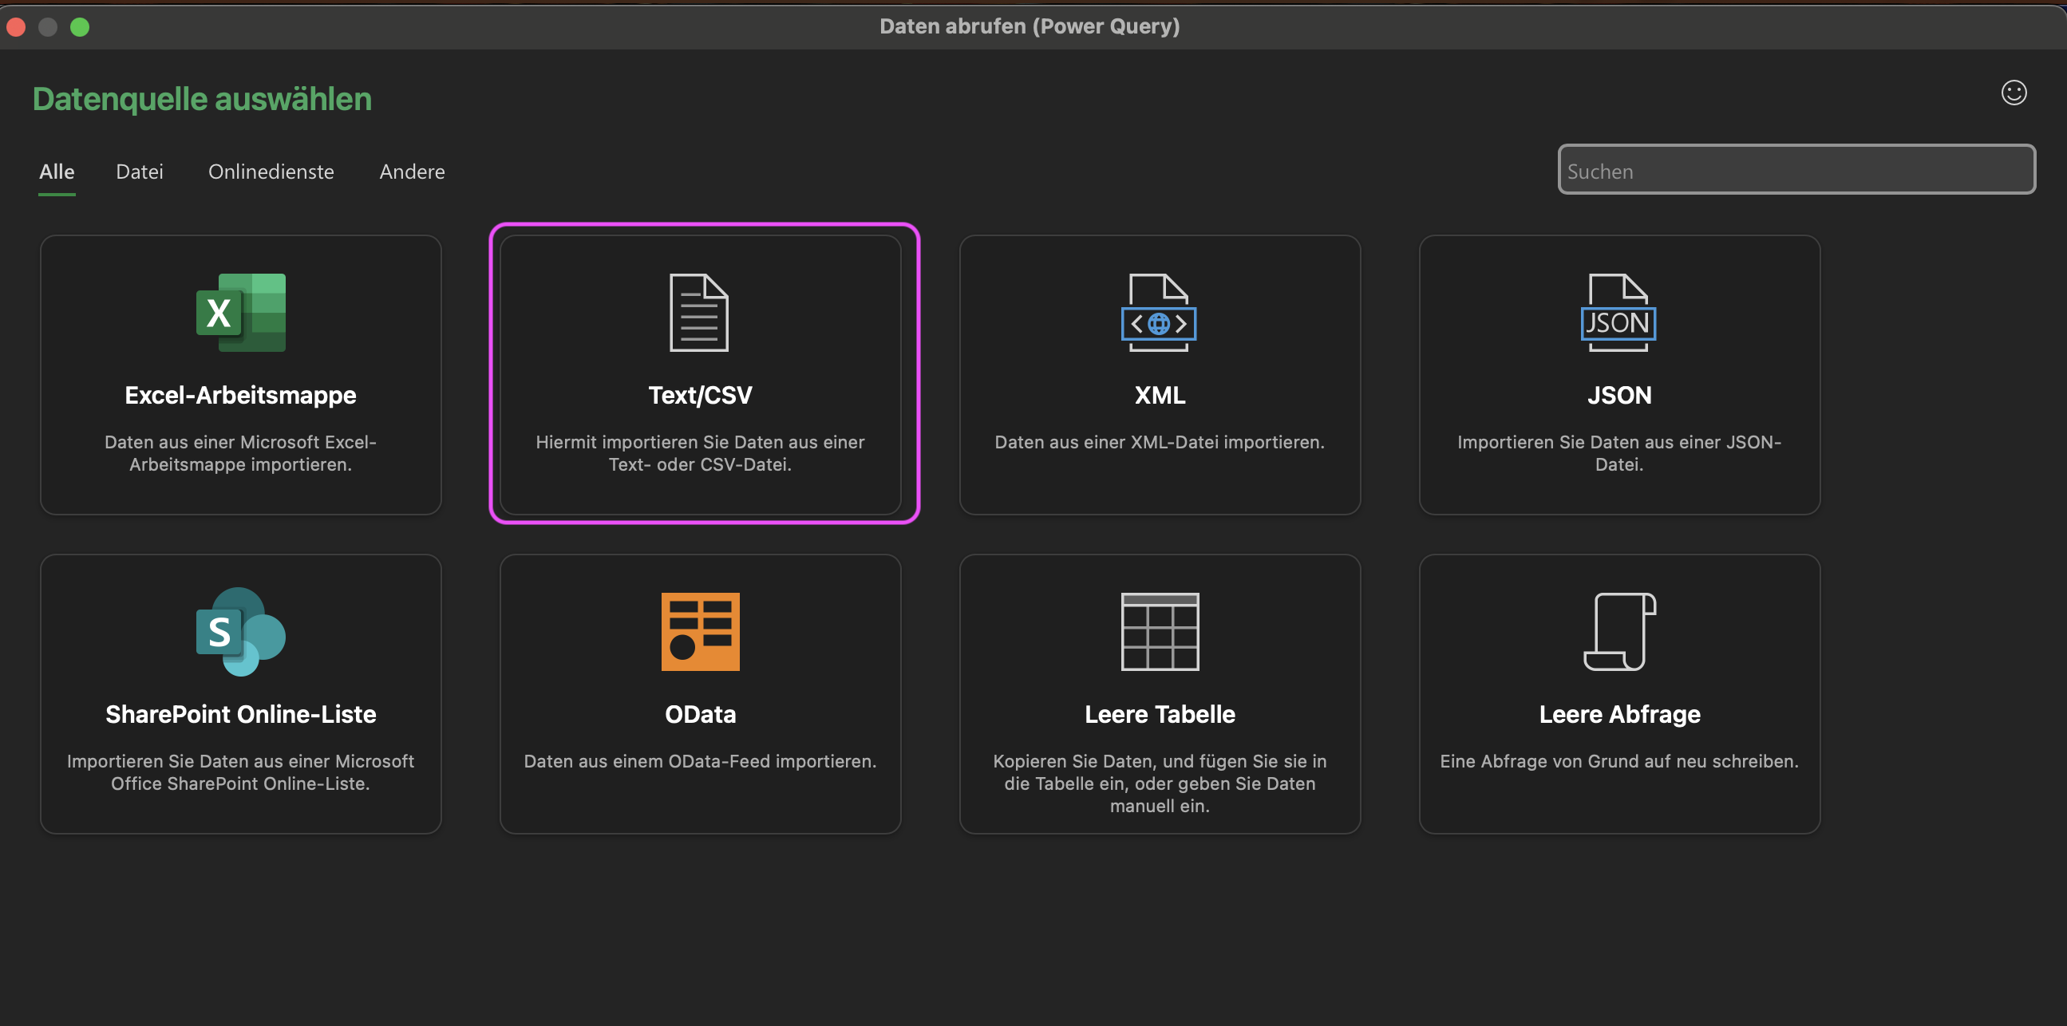Click 'Daten aus einer Microsoft Excel-' description
2067x1026 pixels.
tap(241, 453)
